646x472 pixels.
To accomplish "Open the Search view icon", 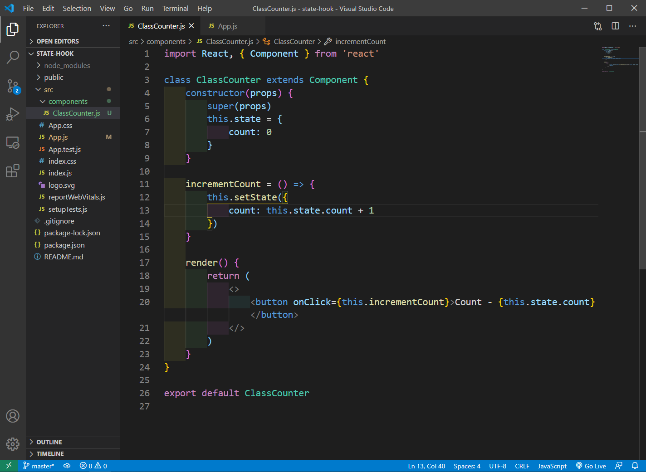I will [x=13, y=57].
